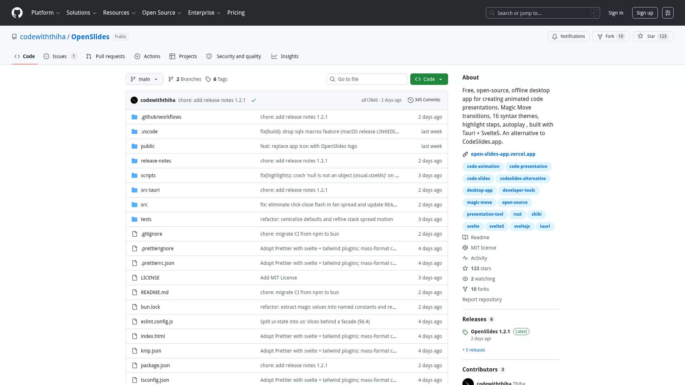Switch to the Code tab
This screenshot has width=685, height=385.
[25, 56]
